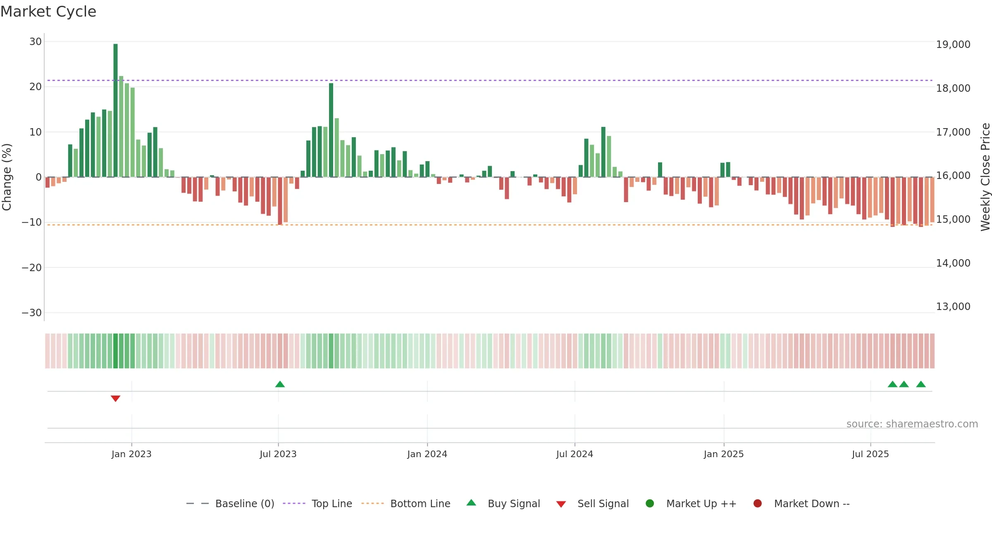
Task: Click the tallest green bar near 30 percent
Action: 116,110
